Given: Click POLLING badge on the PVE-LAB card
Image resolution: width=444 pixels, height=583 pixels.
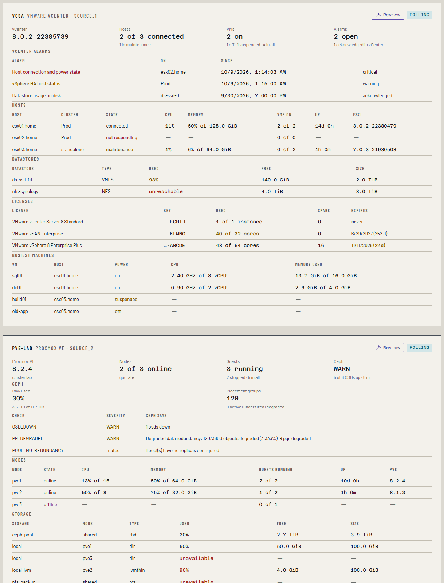Looking at the screenshot, I should tap(419, 348).
